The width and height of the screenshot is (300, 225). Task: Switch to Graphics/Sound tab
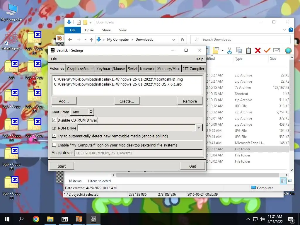tap(80, 69)
